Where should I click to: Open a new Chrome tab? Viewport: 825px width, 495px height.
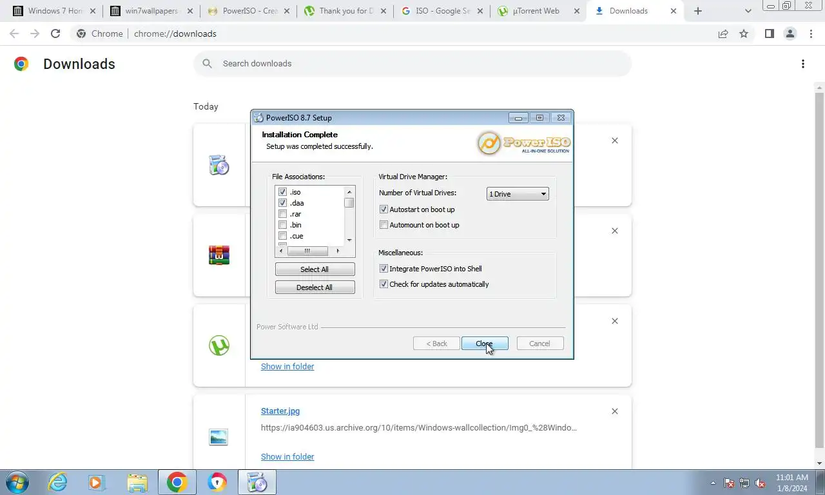tap(698, 11)
